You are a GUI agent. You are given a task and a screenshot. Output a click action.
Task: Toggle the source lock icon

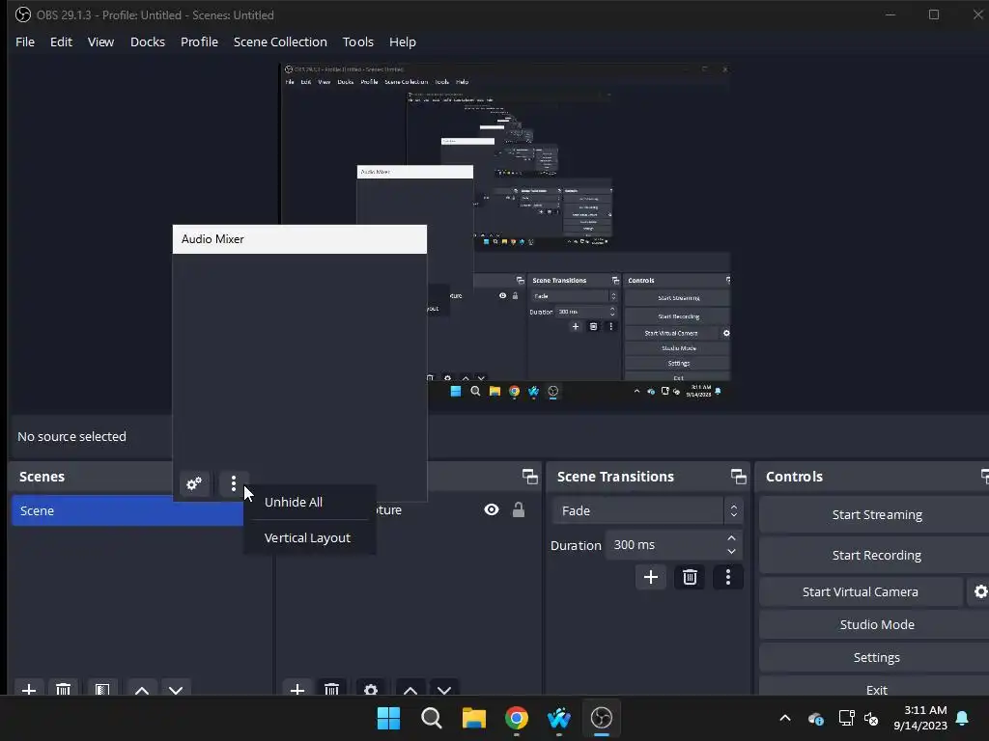coord(519,509)
